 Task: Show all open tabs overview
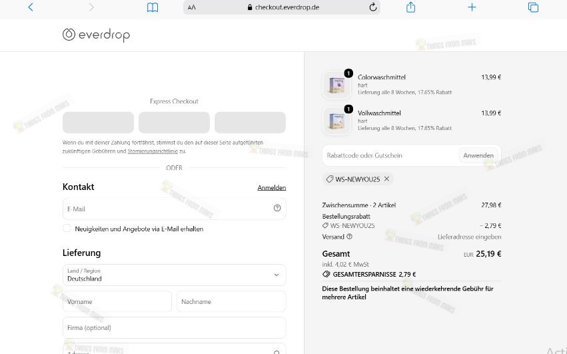[533, 7]
